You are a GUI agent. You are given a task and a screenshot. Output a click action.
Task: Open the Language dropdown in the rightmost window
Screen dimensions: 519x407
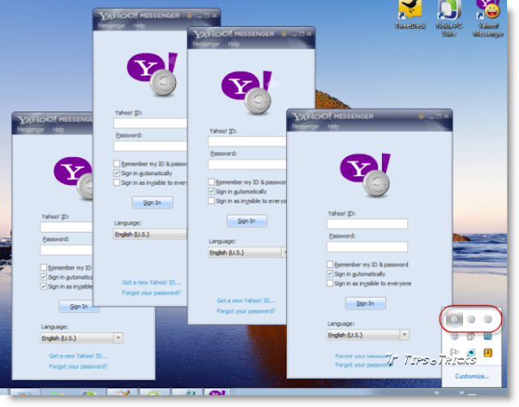point(367,335)
